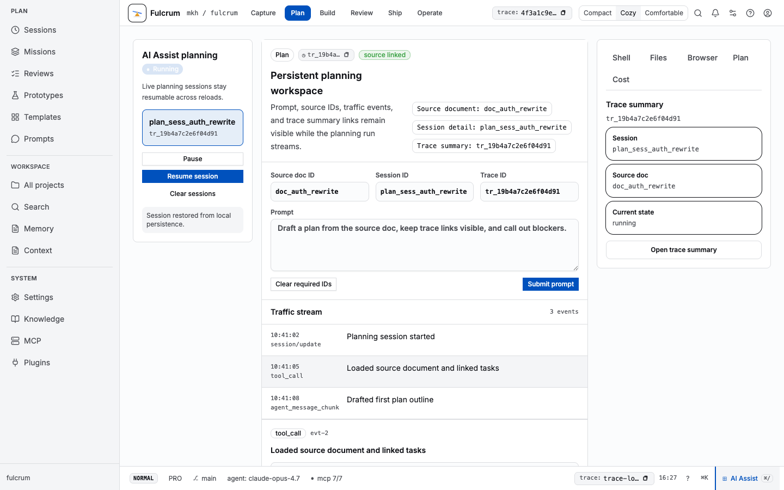This screenshot has width=784, height=490.
Task: Click the Fulcrum logo icon
Action: tap(137, 13)
